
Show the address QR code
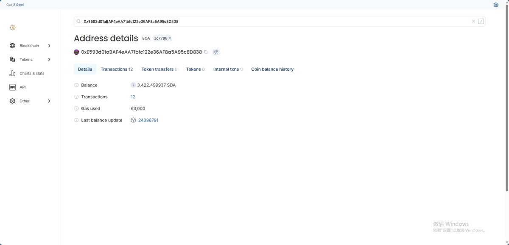coord(215,52)
